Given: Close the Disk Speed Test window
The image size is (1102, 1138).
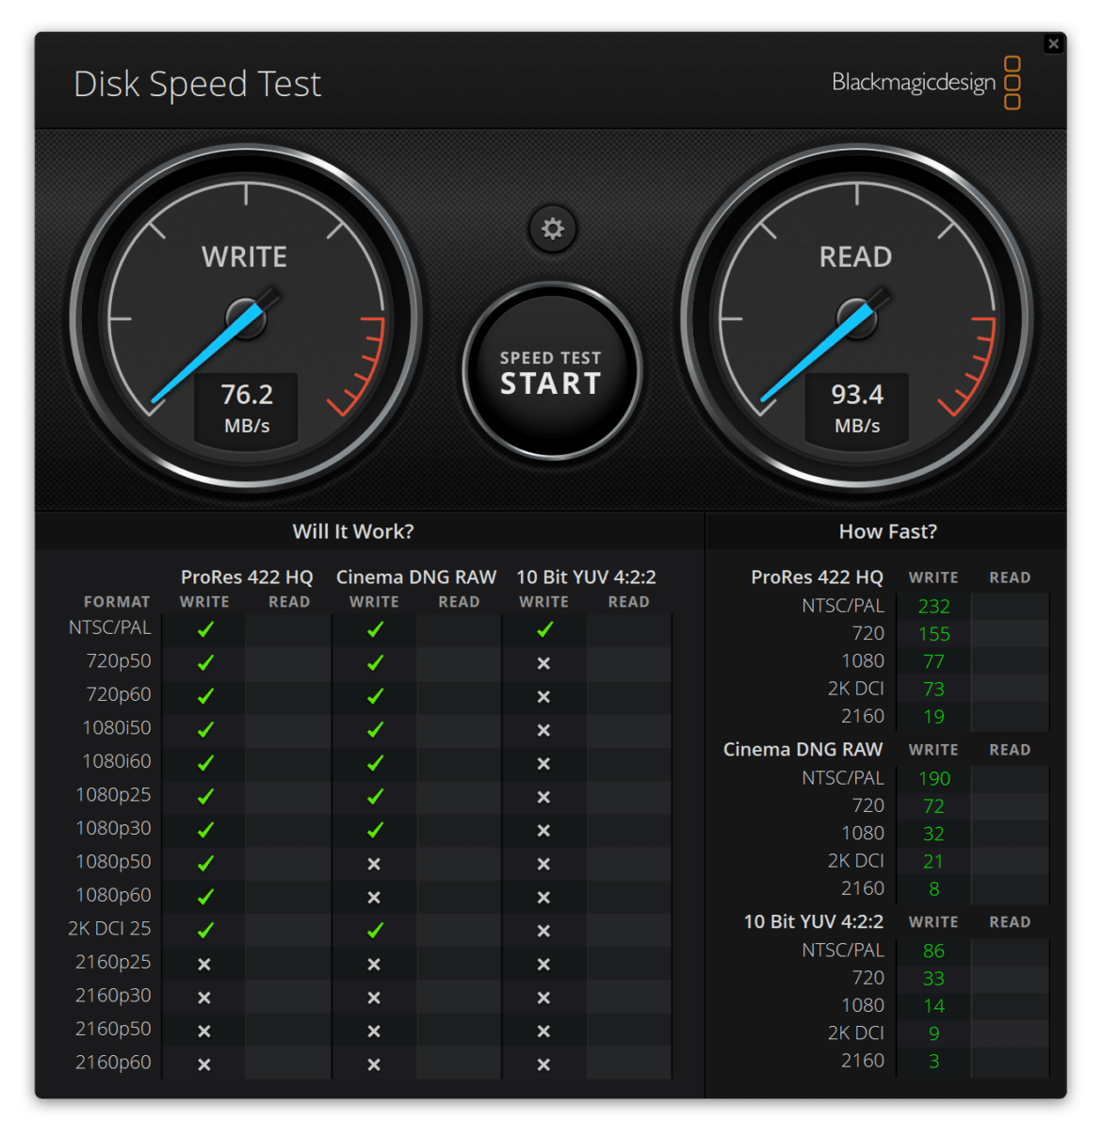Looking at the screenshot, I should pos(1054,43).
